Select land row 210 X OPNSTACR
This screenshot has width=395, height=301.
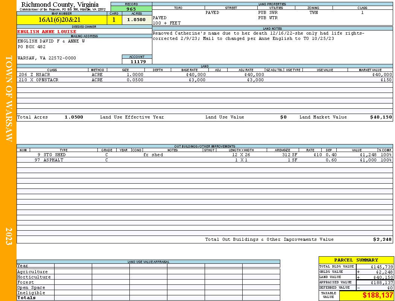tap(205, 80)
